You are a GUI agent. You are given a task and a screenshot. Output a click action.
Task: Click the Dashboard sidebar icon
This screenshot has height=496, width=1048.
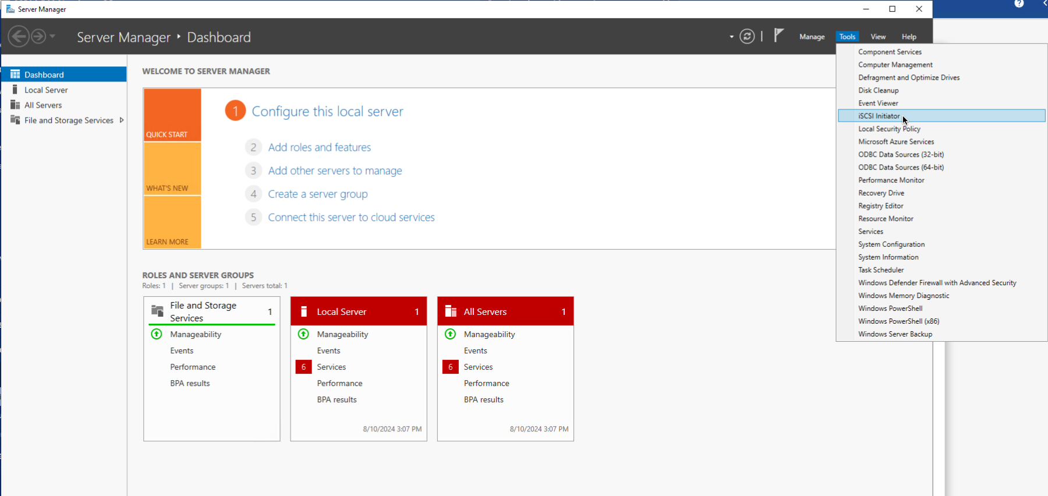pos(15,74)
